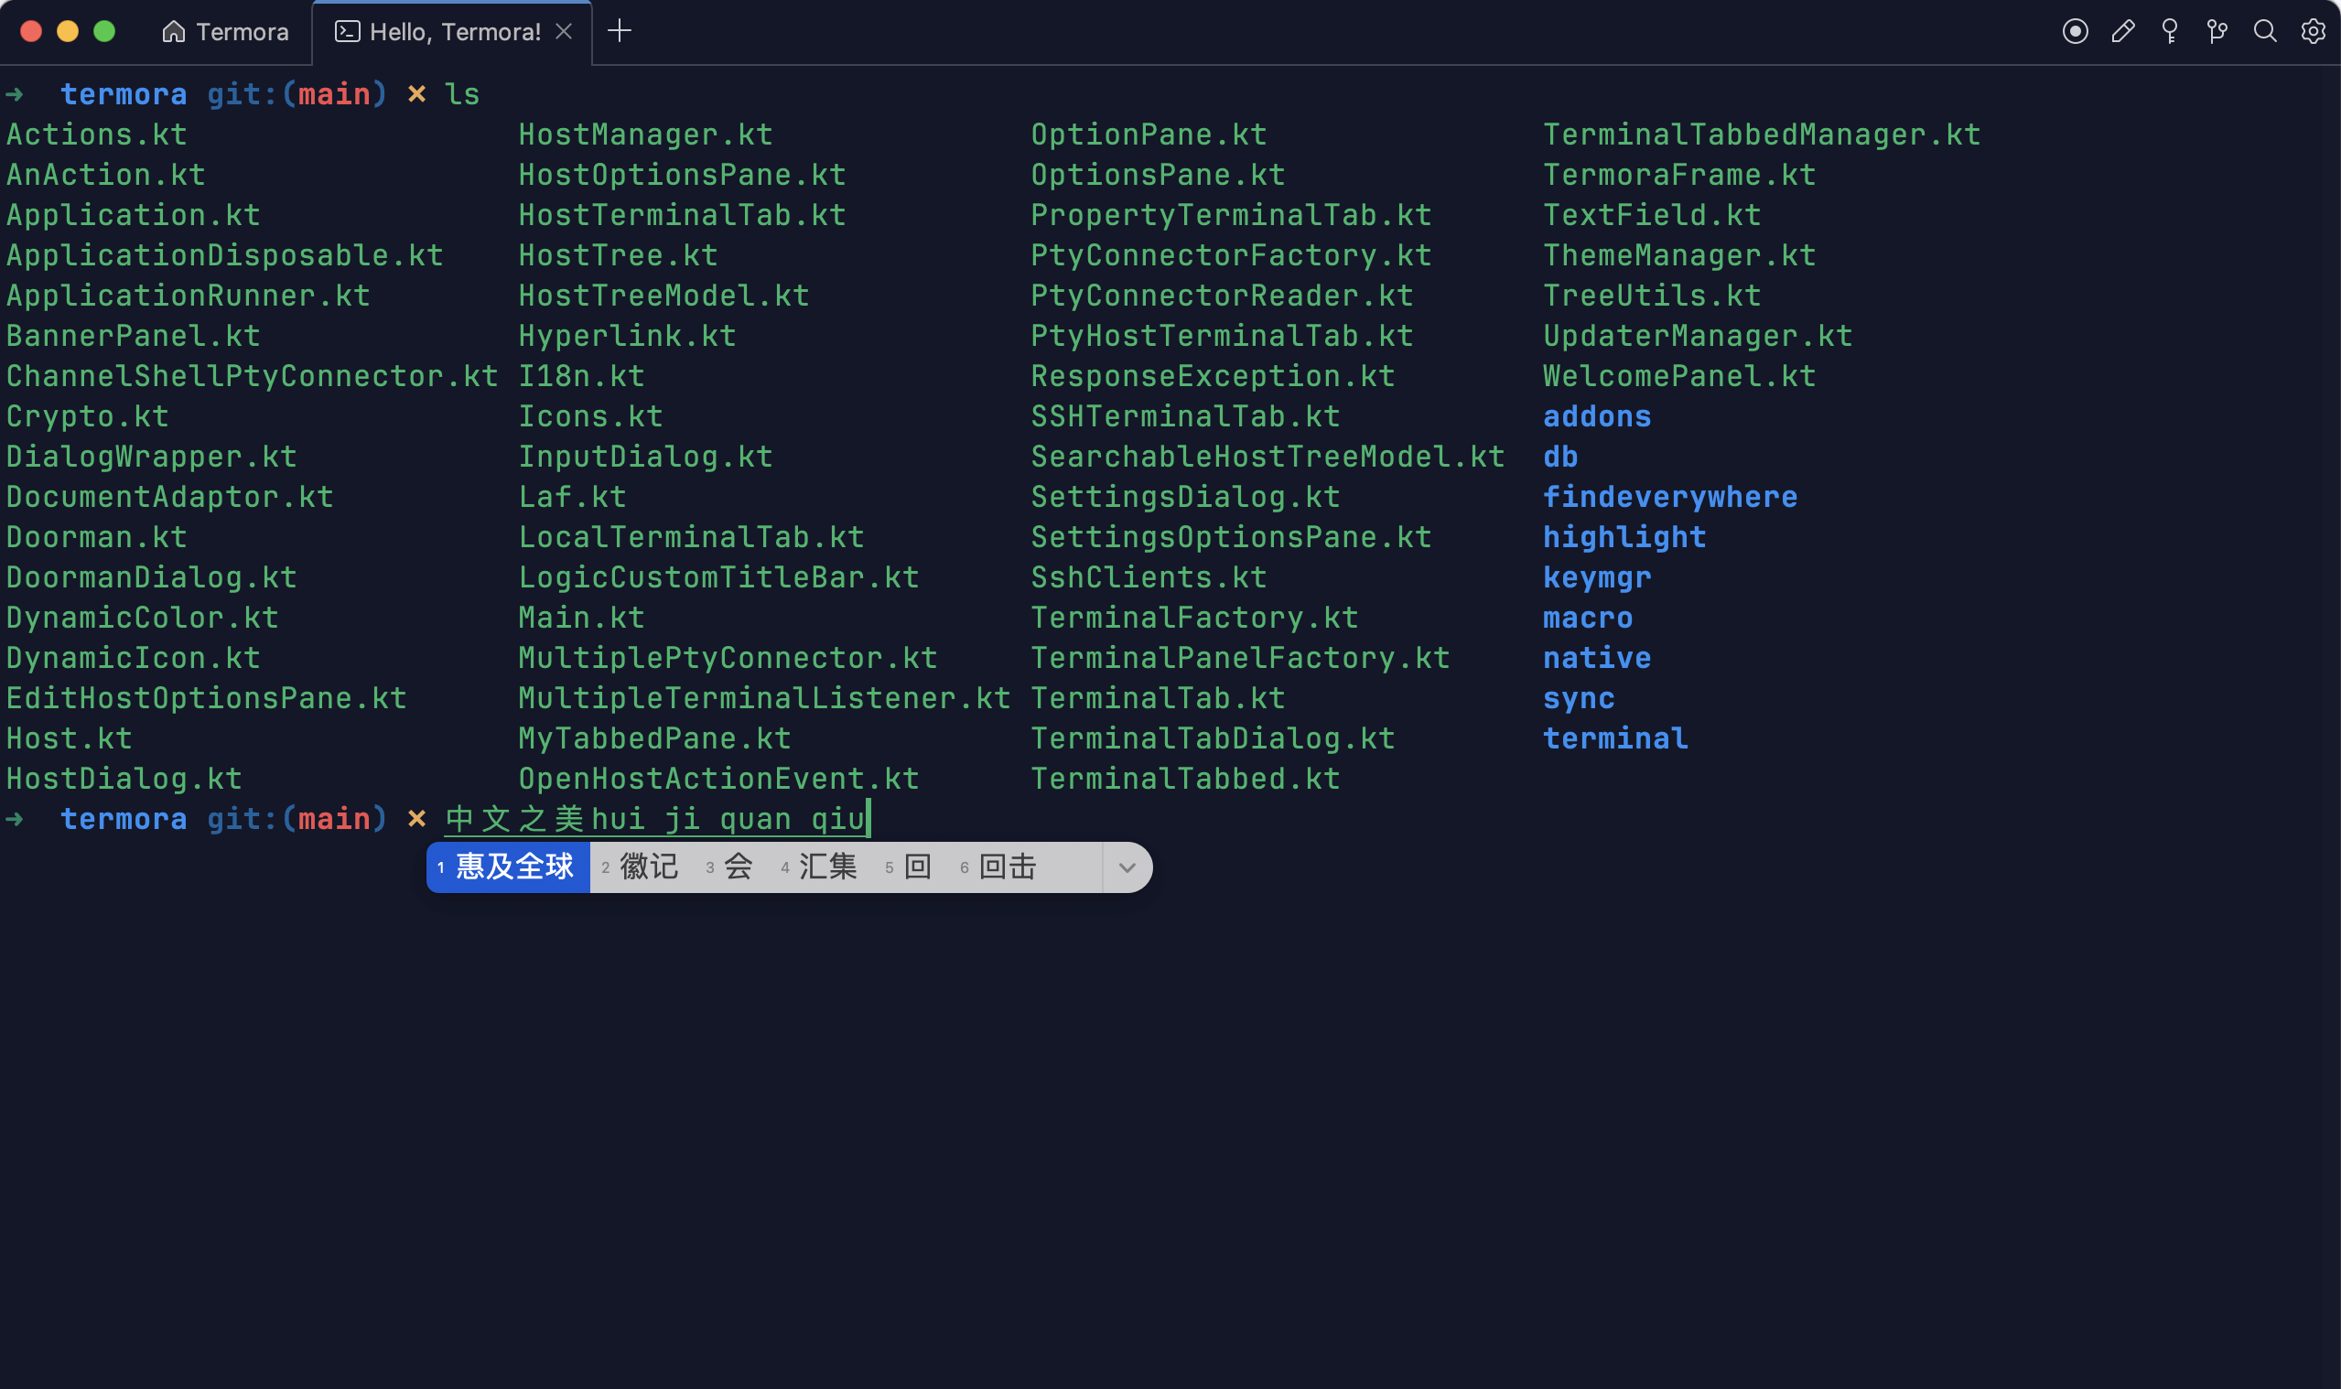
Task: Click the file name HostTreeModel.kt
Action: pos(664,296)
